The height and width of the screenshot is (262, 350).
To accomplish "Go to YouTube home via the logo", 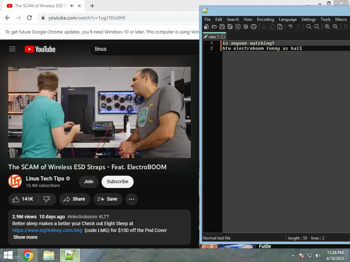I will 40,49.
